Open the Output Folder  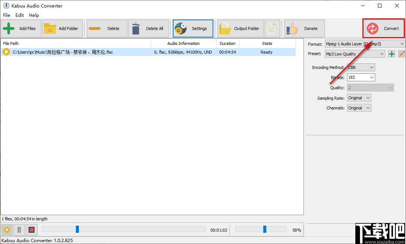240,28
